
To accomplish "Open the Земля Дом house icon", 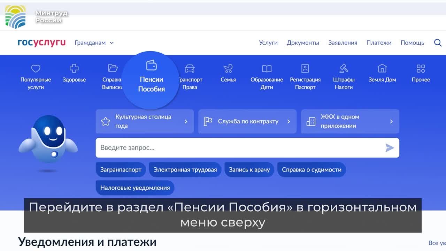I will pyautogui.click(x=382, y=68).
